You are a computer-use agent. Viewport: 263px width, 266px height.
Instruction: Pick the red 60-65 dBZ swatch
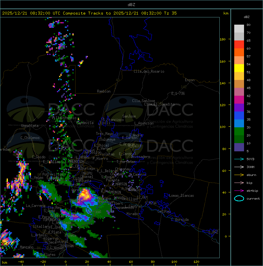point(239,45)
